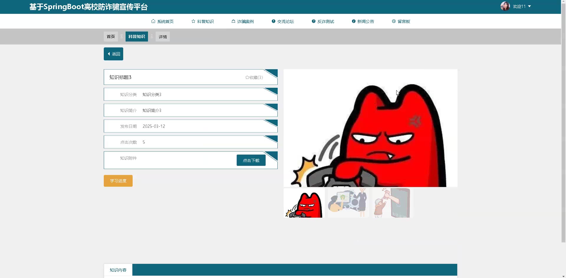This screenshot has width=566, height=278.
Task: Click the 知识标题3 title text
Action: [120, 77]
